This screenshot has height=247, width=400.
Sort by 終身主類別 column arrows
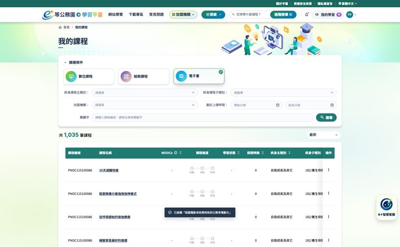click(x=289, y=153)
